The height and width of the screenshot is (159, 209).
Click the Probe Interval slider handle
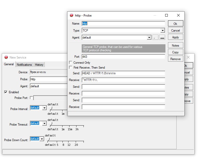[50, 109]
